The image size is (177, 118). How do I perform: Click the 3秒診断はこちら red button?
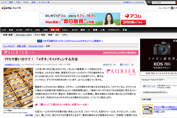[x=133, y=22]
